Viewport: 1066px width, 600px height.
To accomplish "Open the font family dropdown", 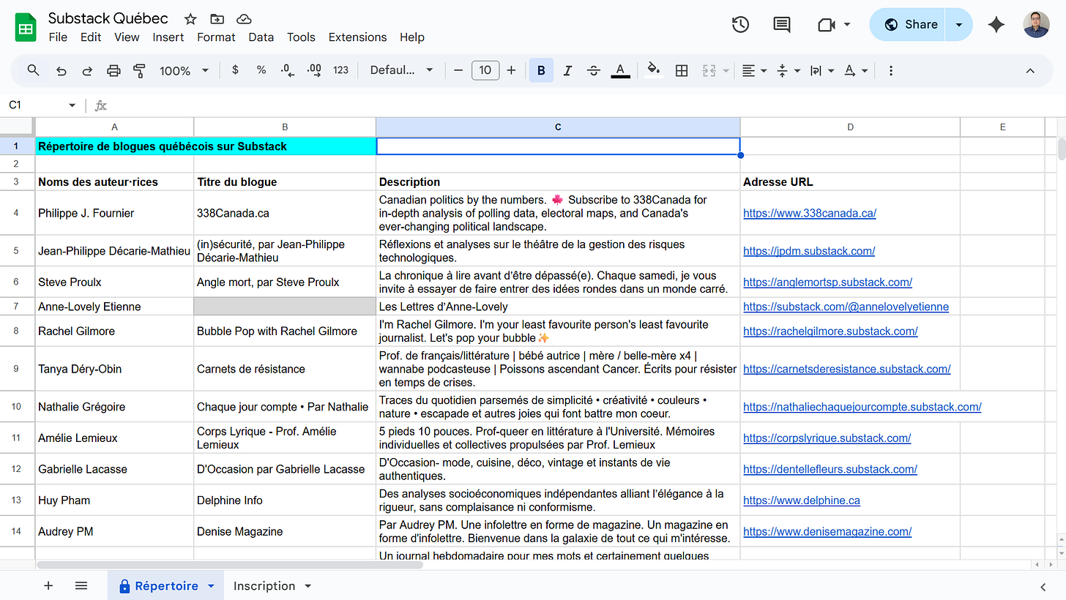I will pyautogui.click(x=401, y=70).
